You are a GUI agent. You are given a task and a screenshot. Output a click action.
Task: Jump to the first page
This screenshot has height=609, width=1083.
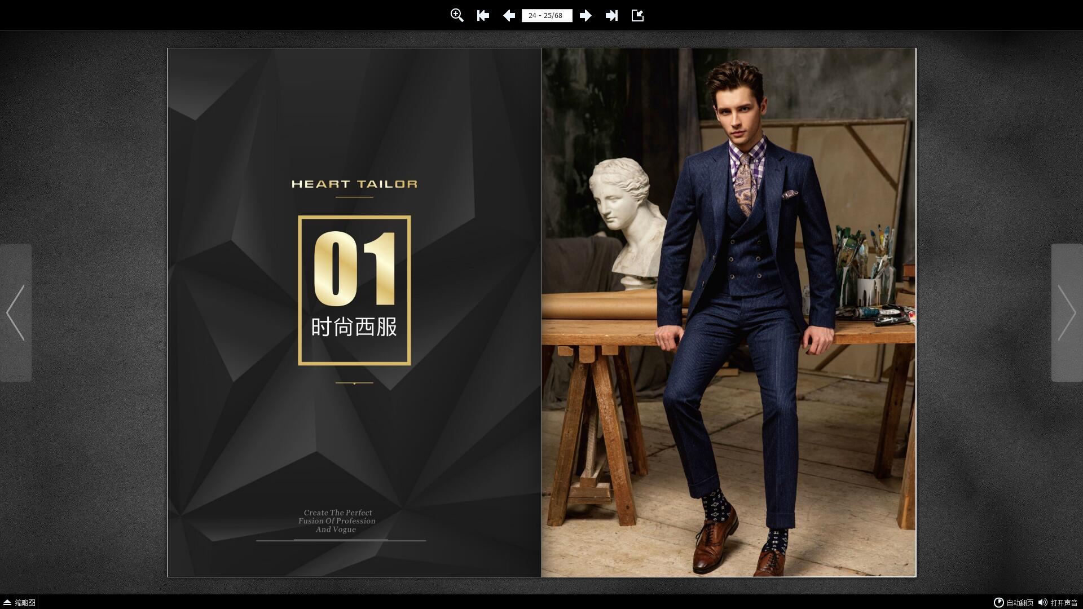tap(483, 15)
